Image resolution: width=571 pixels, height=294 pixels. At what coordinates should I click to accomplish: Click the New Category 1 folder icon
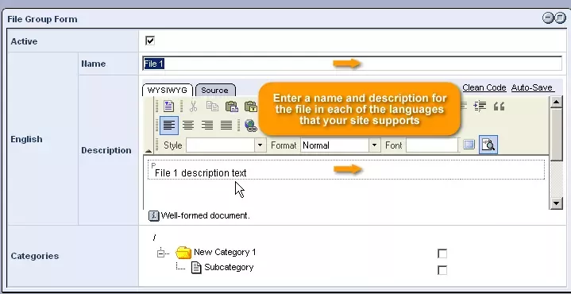pos(183,253)
